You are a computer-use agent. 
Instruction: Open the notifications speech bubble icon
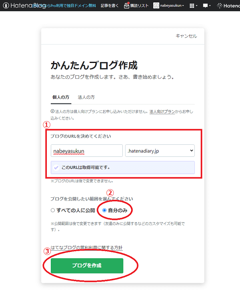pos(205,6)
